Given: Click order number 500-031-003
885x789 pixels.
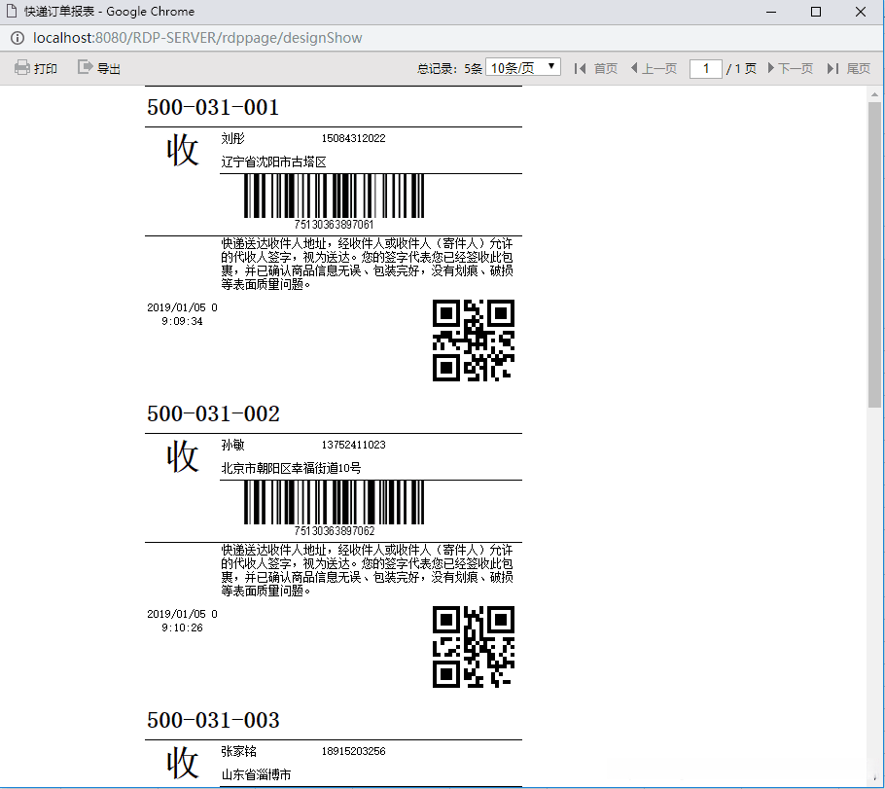Looking at the screenshot, I should pyautogui.click(x=213, y=720).
